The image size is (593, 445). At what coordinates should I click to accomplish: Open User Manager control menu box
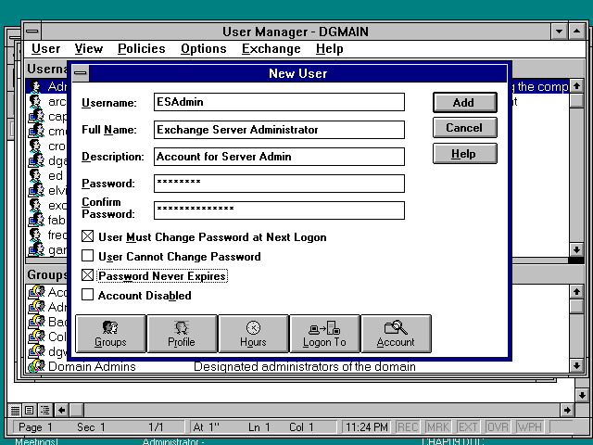pos(32,32)
